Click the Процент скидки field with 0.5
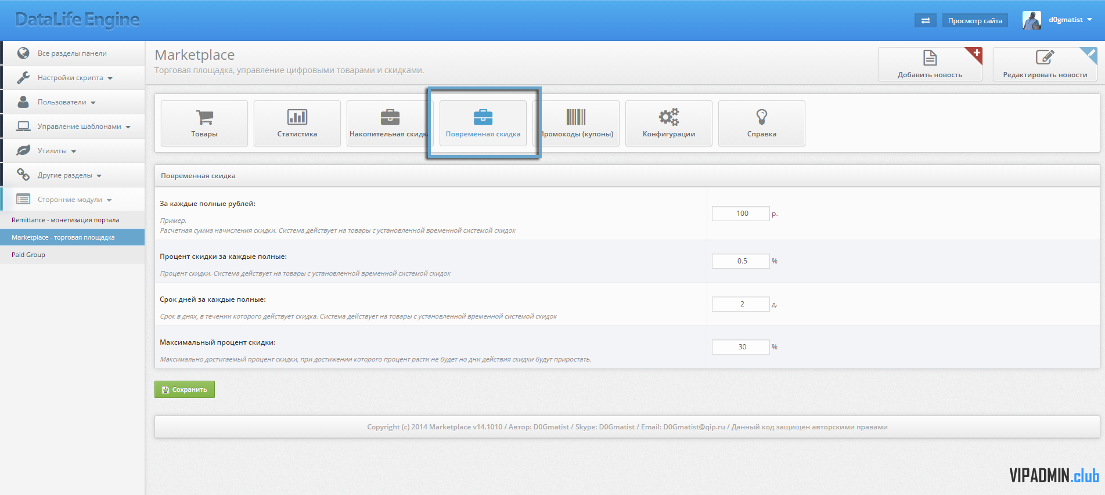 [x=741, y=261]
